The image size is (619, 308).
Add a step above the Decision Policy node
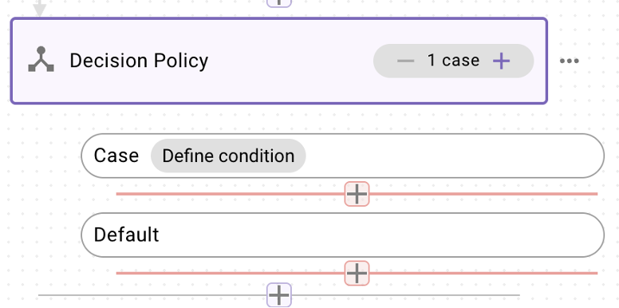(279, 2)
